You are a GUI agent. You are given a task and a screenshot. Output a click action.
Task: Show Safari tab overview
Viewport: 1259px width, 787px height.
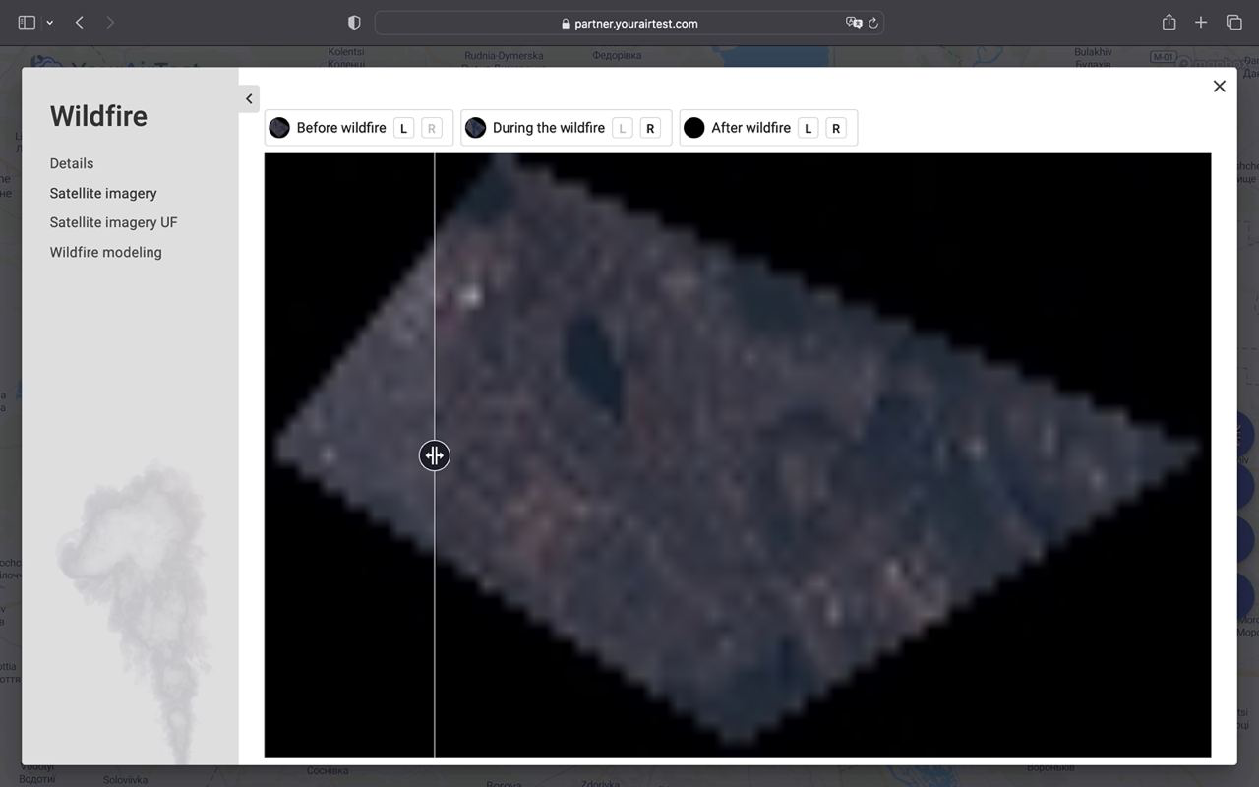click(1233, 22)
